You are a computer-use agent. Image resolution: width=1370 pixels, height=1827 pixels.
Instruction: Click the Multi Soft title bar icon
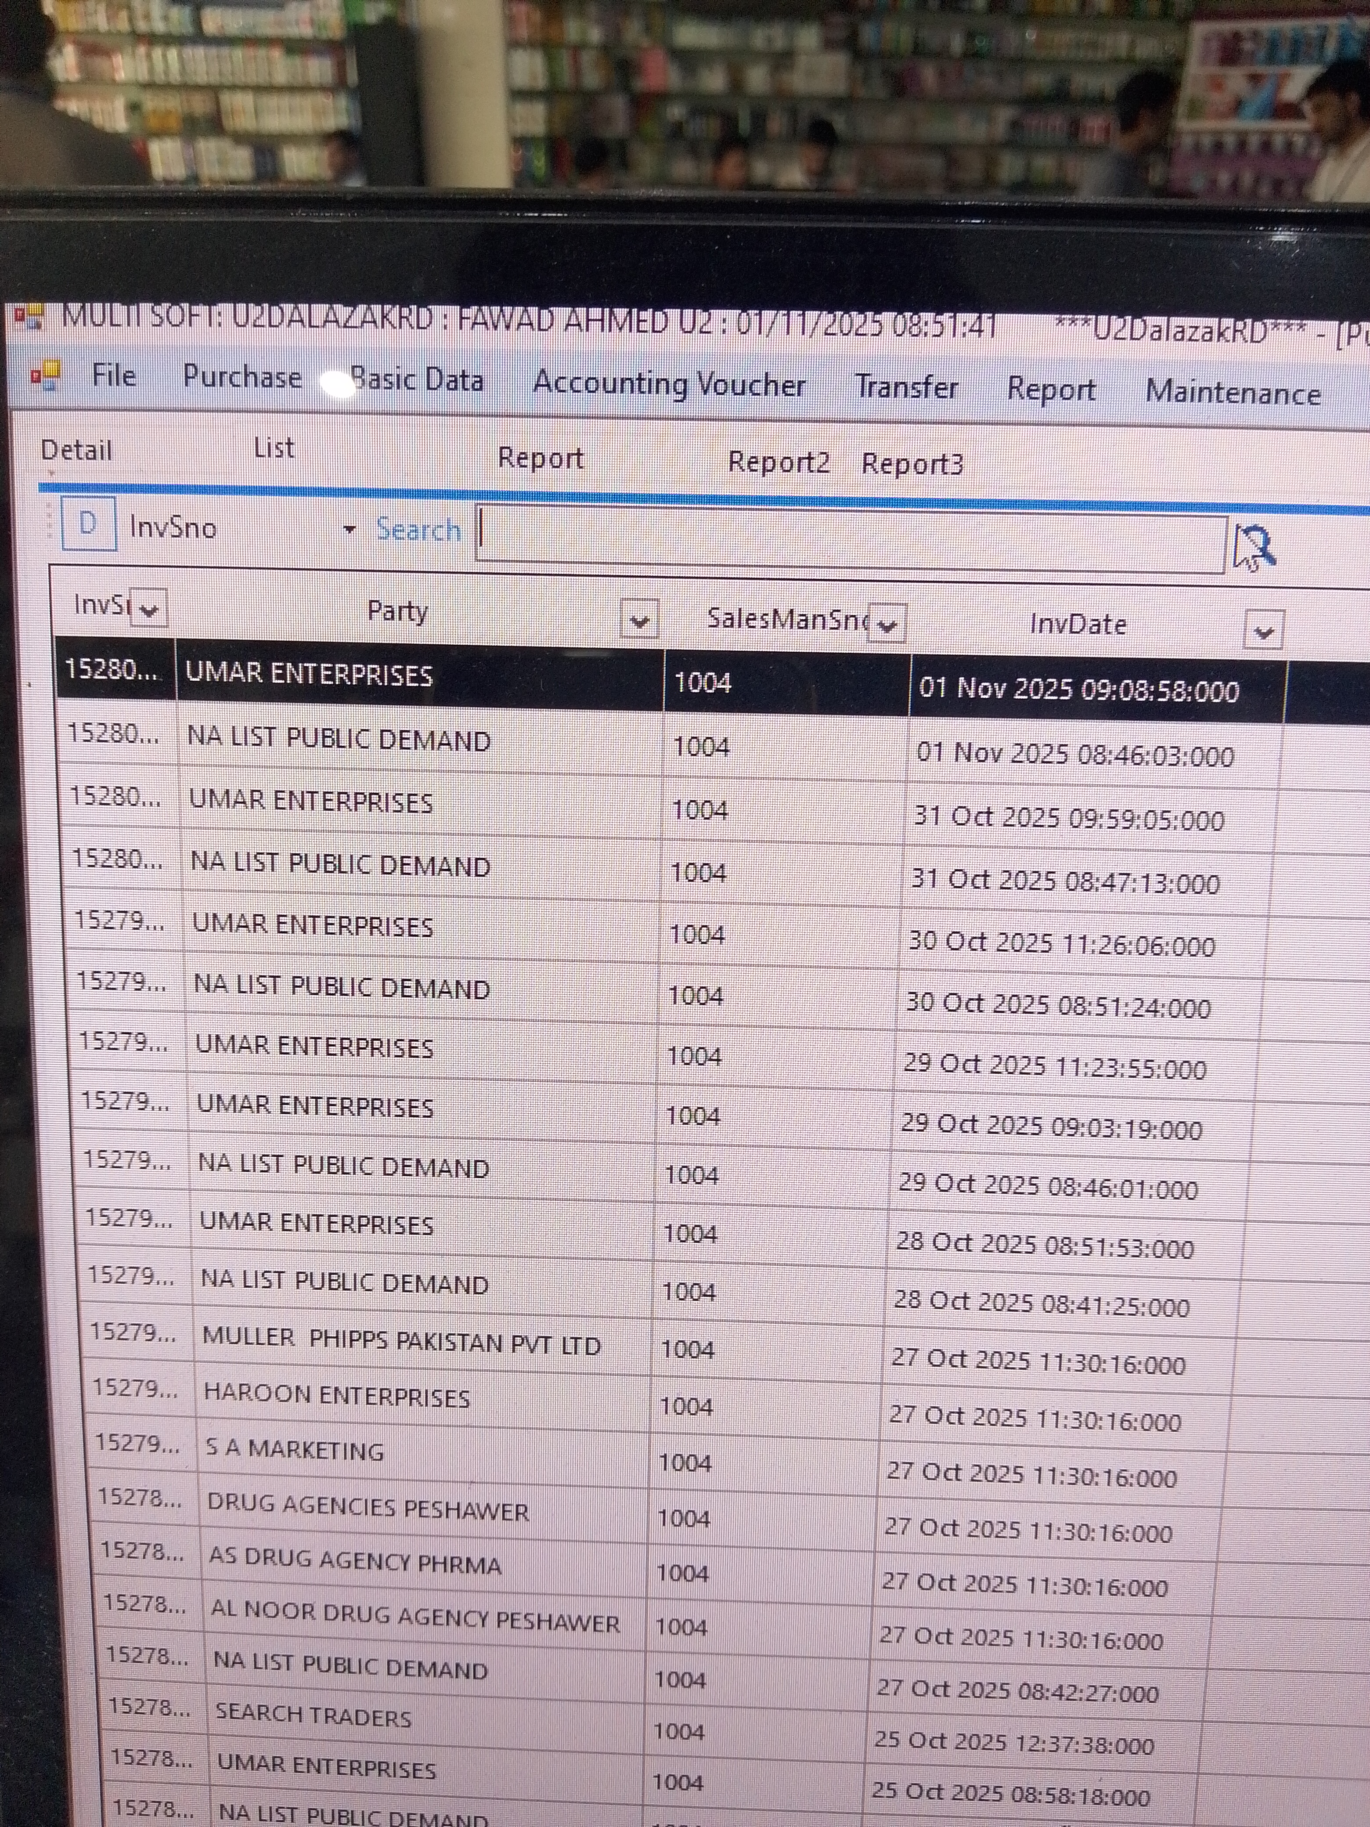click(x=29, y=316)
